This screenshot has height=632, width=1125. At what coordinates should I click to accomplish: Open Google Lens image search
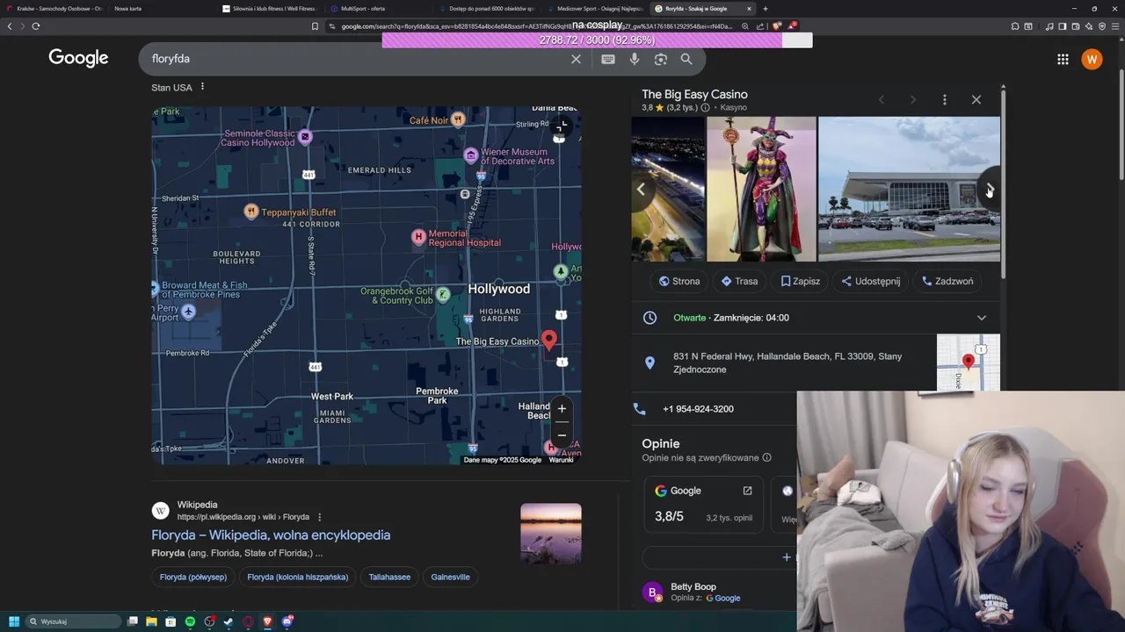[661, 59]
